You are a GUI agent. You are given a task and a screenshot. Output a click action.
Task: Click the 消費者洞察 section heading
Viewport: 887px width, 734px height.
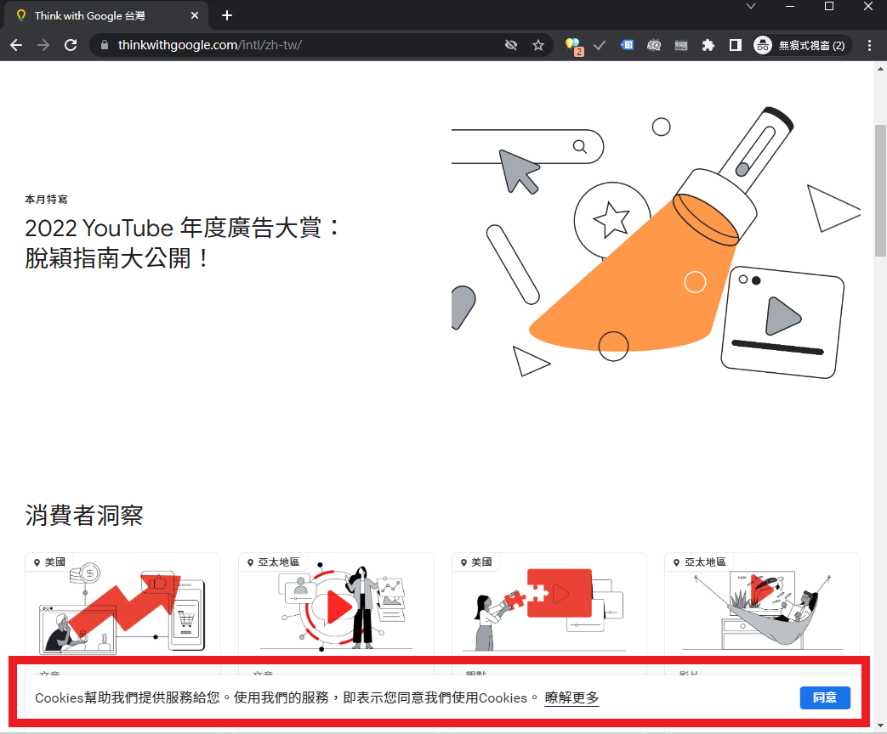click(84, 516)
